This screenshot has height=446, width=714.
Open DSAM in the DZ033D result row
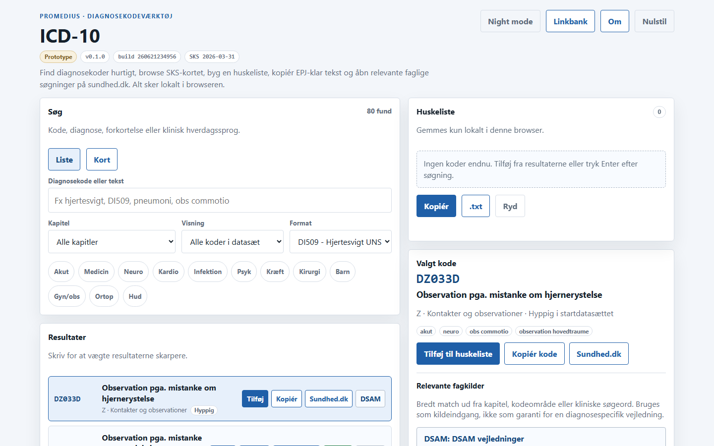pyautogui.click(x=370, y=399)
